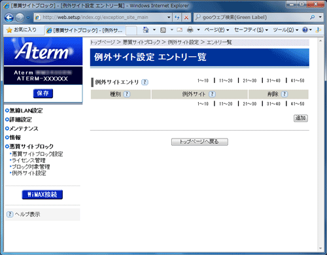Click the Read Mail icon
Image resolution: width=327 pixels, height=255 pixels.
[x=180, y=30]
